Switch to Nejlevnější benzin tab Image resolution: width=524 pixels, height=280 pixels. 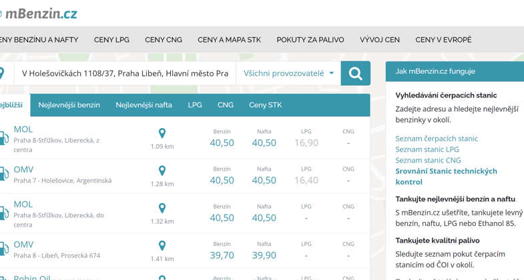coord(69,105)
